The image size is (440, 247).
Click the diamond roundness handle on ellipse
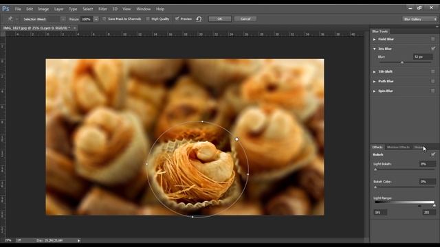(236, 139)
